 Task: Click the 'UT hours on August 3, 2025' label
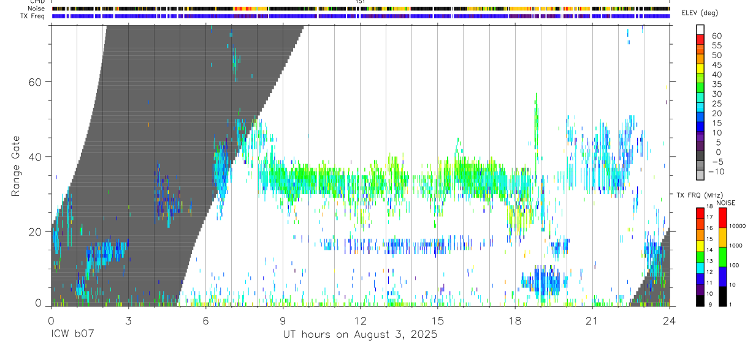[360, 335]
